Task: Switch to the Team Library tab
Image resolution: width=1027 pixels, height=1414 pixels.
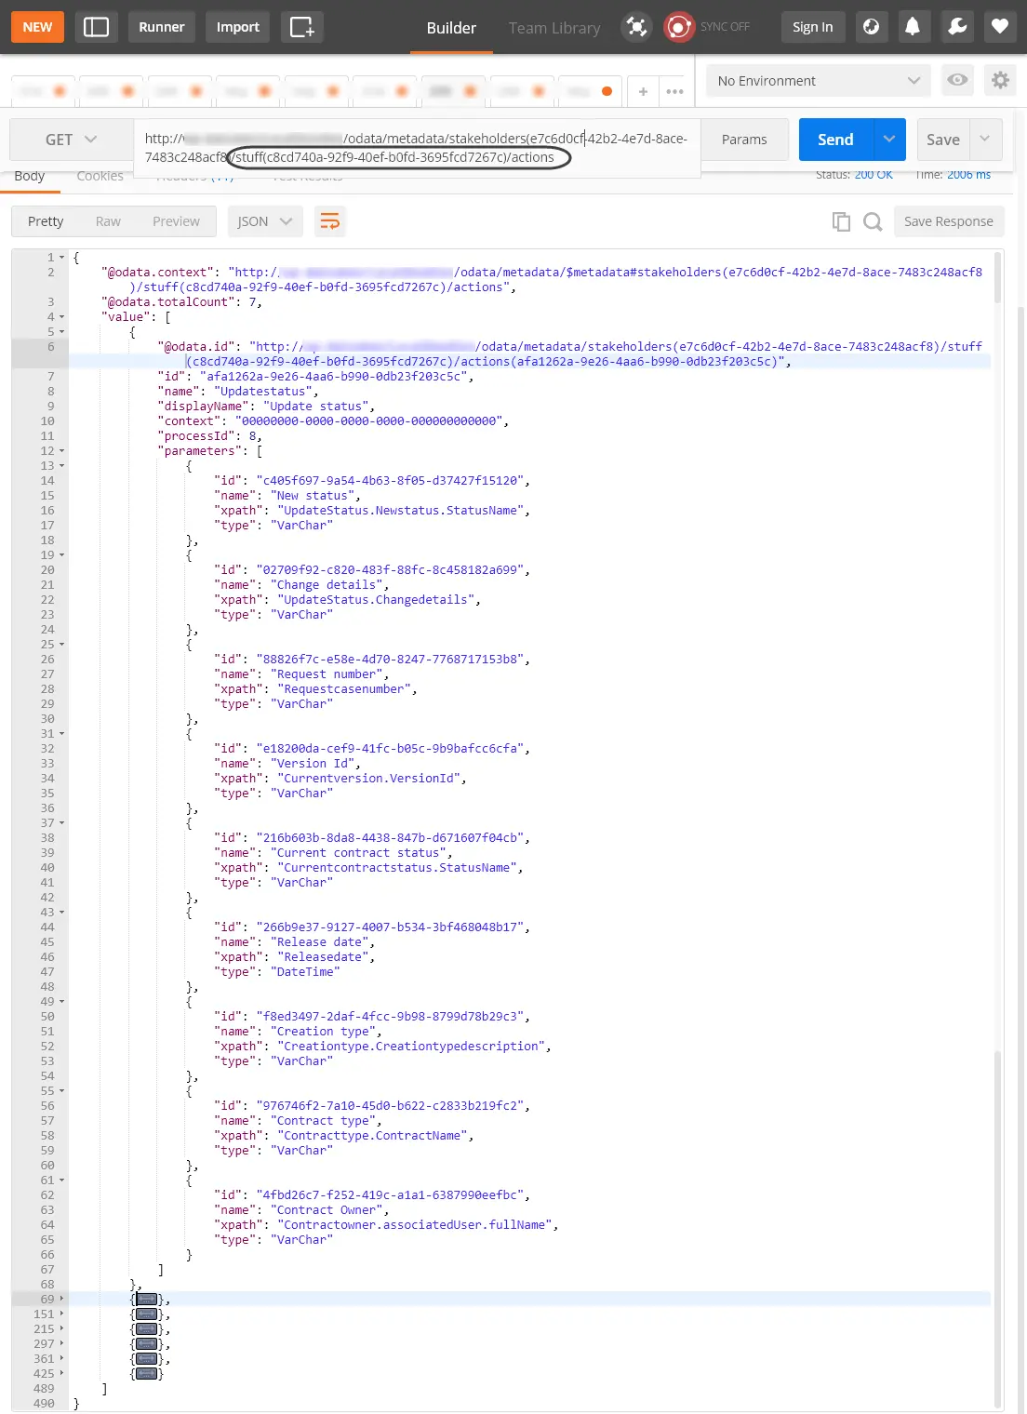Action: pos(554,28)
